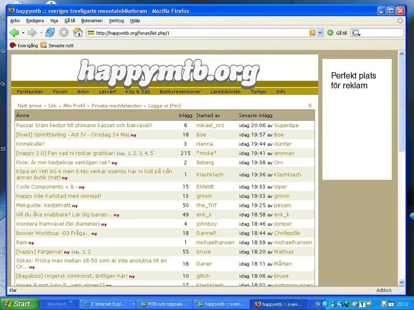Viewport: 414px width, 310px height.
Task: Click the Firefox throbber activity icon
Action: coord(400,21)
